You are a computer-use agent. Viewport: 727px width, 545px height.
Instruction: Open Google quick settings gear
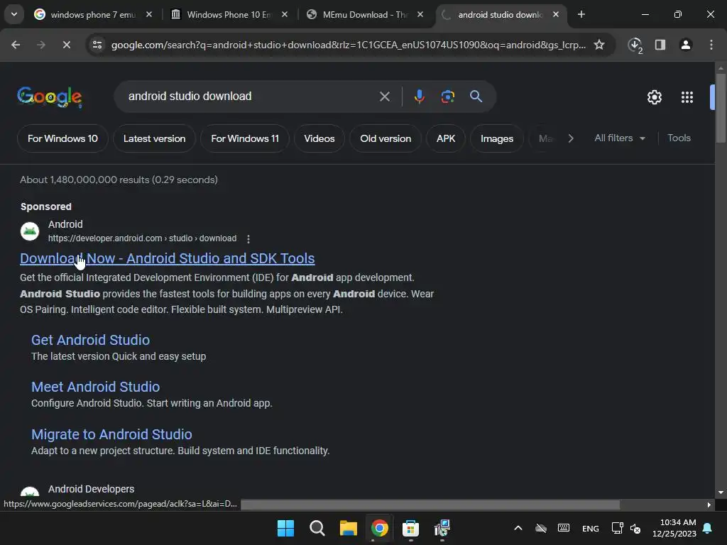coord(654,97)
